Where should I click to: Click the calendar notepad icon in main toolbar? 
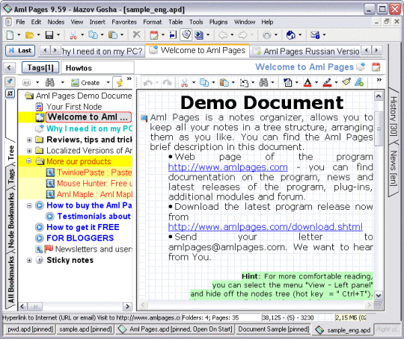coord(154,35)
